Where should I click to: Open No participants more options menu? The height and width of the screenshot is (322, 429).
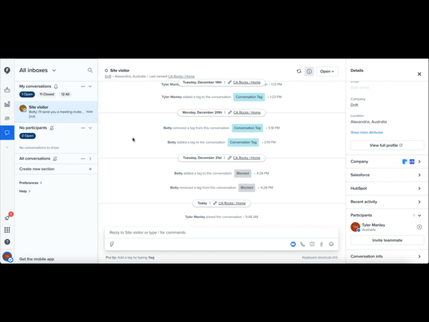[83, 128]
